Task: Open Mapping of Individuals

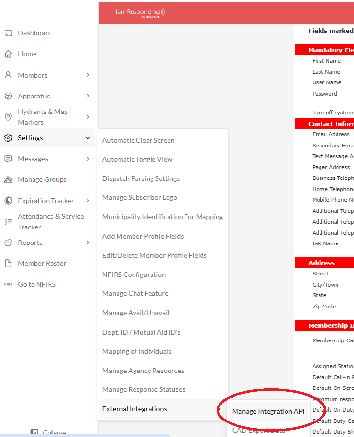Action: [x=136, y=352]
